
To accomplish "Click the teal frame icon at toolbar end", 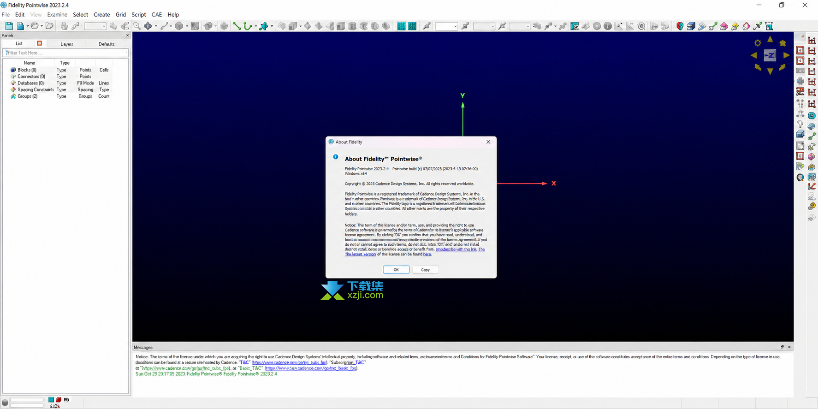I will pyautogui.click(x=769, y=26).
